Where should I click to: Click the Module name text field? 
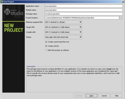(83, 10)
